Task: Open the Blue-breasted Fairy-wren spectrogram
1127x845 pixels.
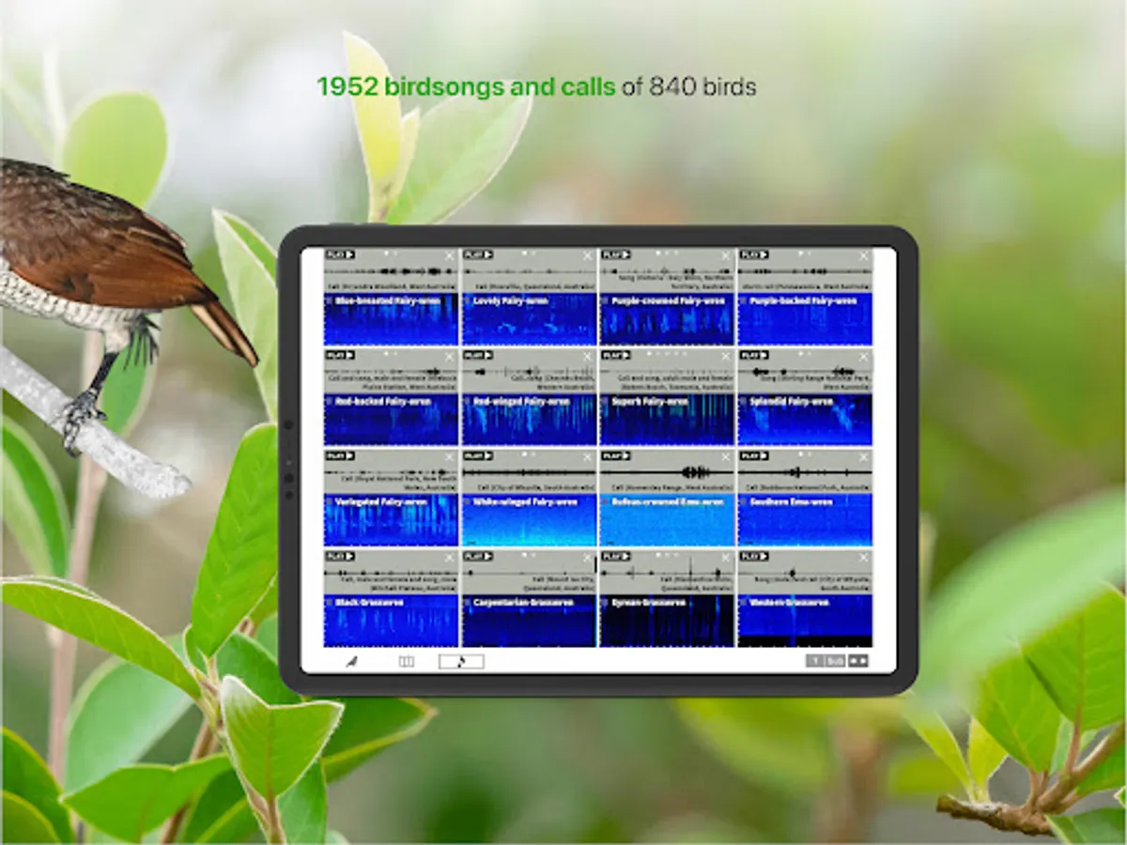Action: pos(390,324)
